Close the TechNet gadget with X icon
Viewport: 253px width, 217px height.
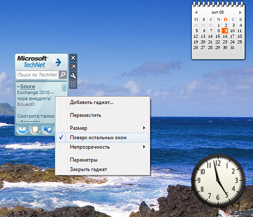click(x=73, y=58)
